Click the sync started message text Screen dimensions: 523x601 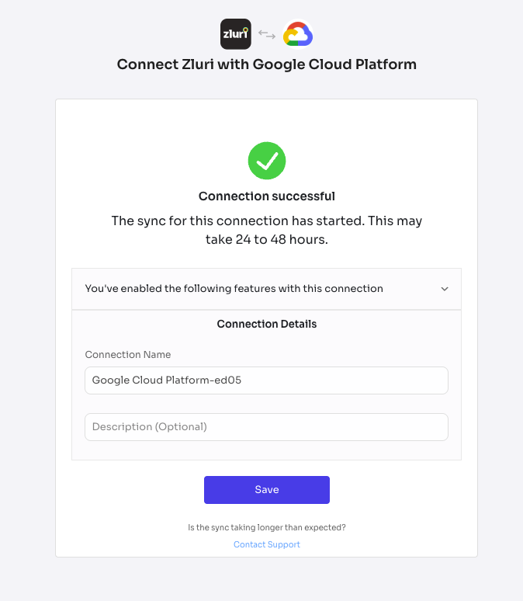[x=267, y=230]
